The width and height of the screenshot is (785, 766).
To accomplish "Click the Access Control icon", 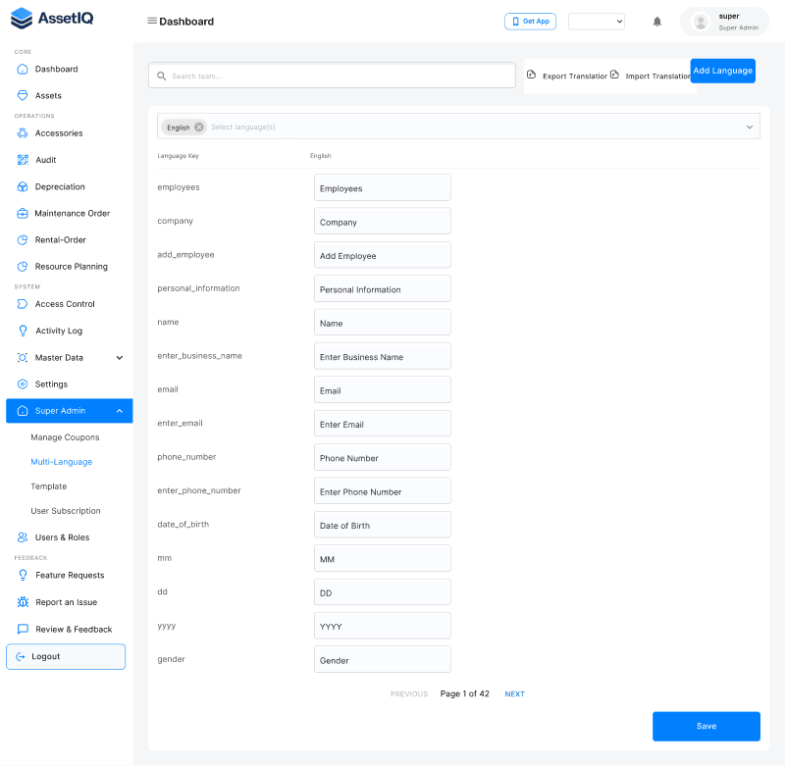I will [23, 304].
